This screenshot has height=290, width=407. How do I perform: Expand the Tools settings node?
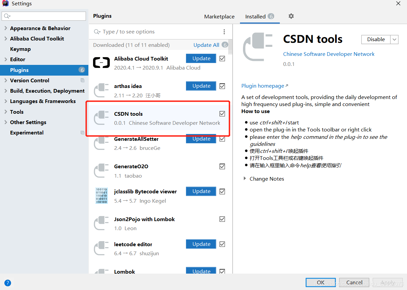[x=6, y=112]
